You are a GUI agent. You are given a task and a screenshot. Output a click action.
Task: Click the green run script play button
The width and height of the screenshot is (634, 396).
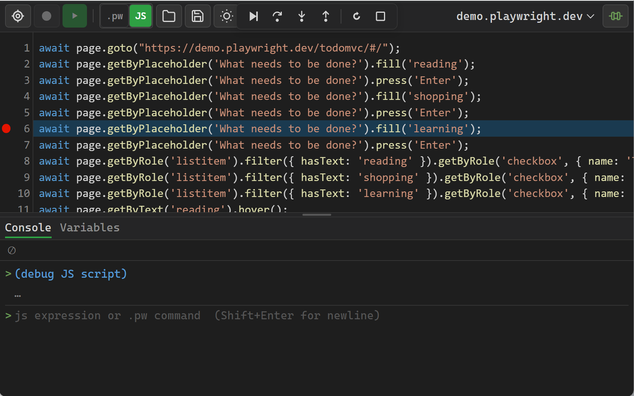pyautogui.click(x=75, y=16)
